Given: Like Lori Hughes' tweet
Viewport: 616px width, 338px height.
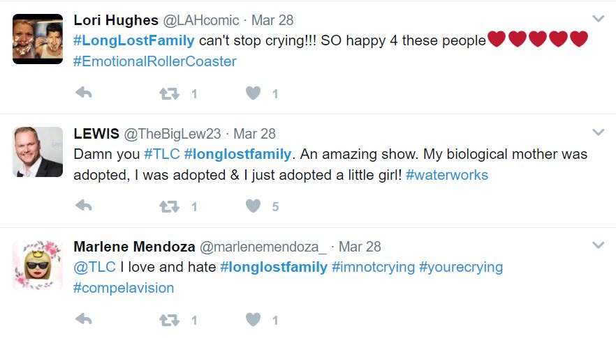Looking at the screenshot, I should click(253, 93).
